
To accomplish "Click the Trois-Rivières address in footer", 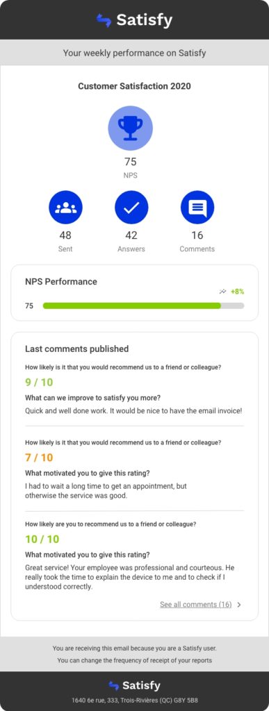I will pyautogui.click(x=135, y=700).
